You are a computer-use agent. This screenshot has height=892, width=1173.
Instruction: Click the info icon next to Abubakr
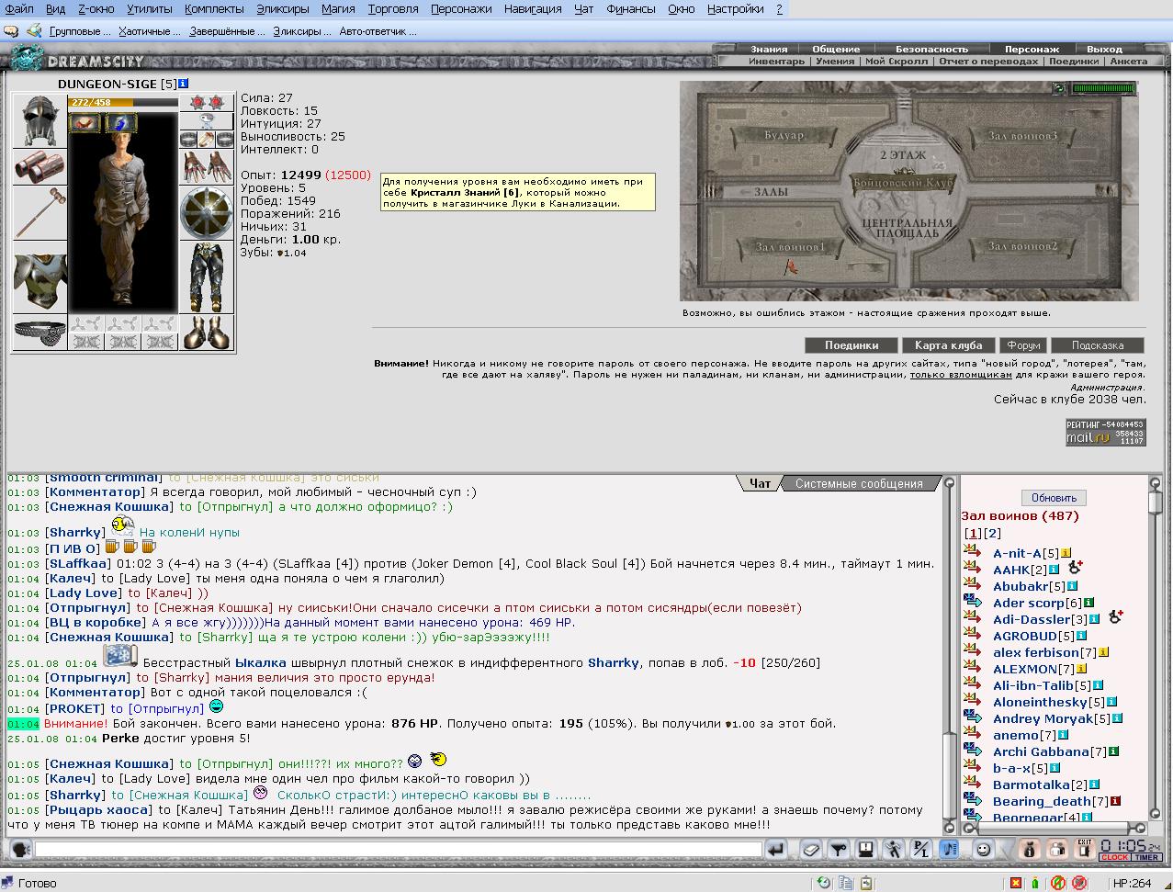tap(1072, 586)
